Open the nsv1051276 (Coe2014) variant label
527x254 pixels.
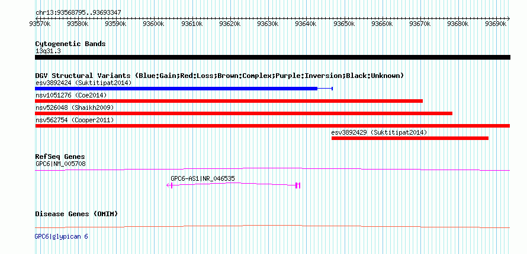[71, 96]
